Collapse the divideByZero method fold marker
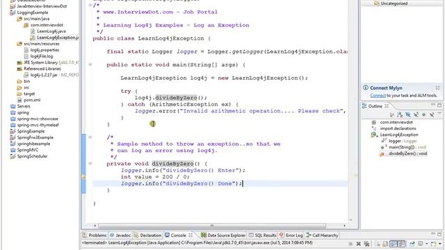 (x=90, y=164)
